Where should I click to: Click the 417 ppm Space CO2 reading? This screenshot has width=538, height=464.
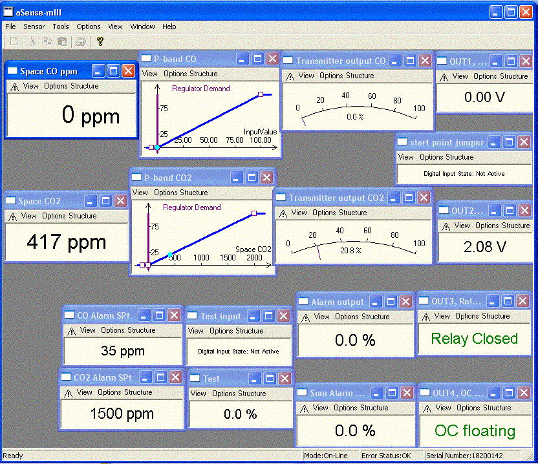click(66, 242)
